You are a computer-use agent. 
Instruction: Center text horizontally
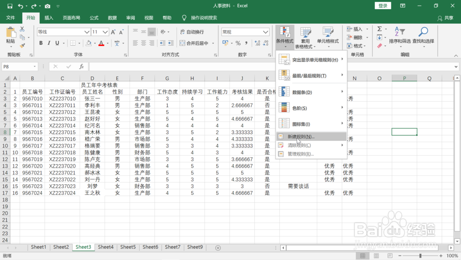tap(143, 43)
